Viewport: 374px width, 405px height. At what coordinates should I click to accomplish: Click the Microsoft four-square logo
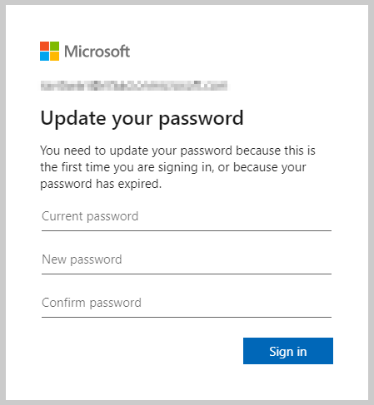[49, 51]
